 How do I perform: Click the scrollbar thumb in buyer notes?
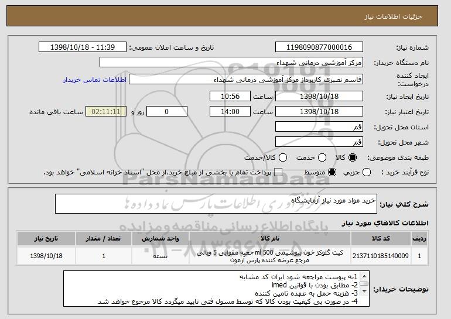coord(364,284)
